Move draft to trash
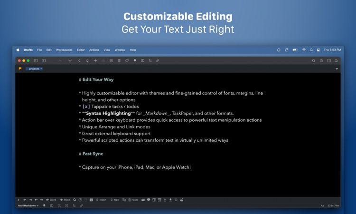This screenshot has width=356, height=214. tap(119, 61)
